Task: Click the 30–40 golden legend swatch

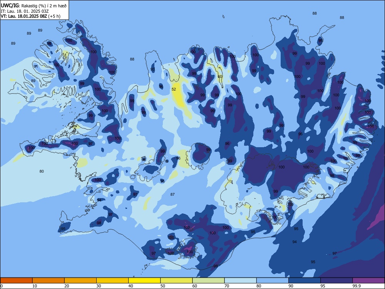Action: point(112,281)
